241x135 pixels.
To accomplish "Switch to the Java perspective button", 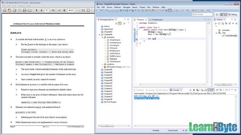I will click(x=224, y=15).
